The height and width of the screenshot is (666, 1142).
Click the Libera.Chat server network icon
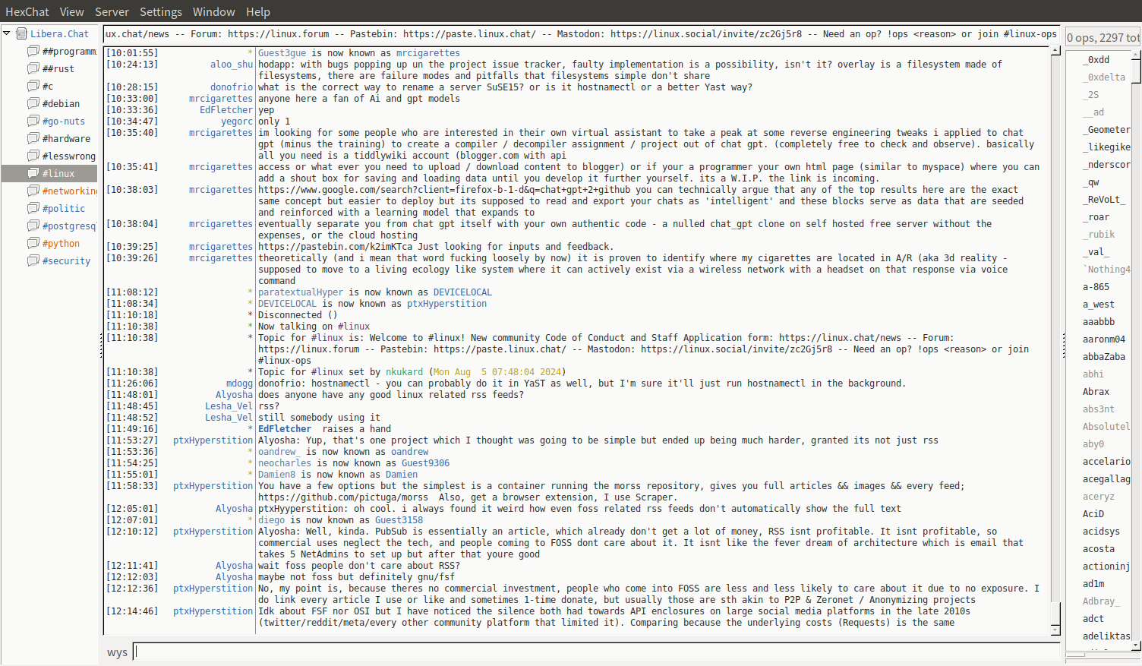tap(22, 33)
